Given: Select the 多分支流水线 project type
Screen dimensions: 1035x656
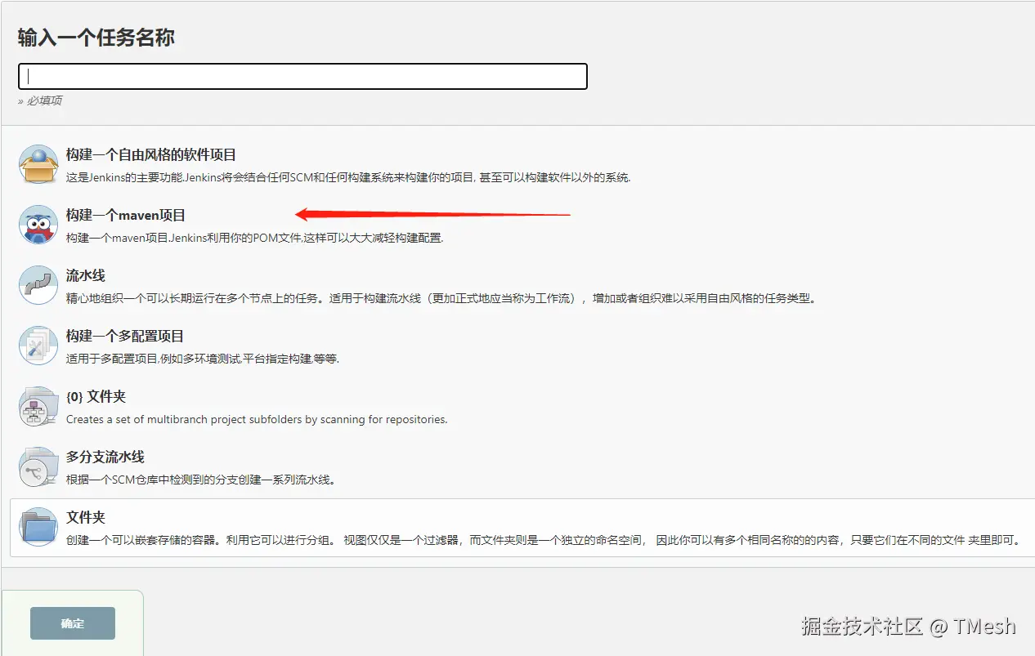Looking at the screenshot, I should 105,457.
